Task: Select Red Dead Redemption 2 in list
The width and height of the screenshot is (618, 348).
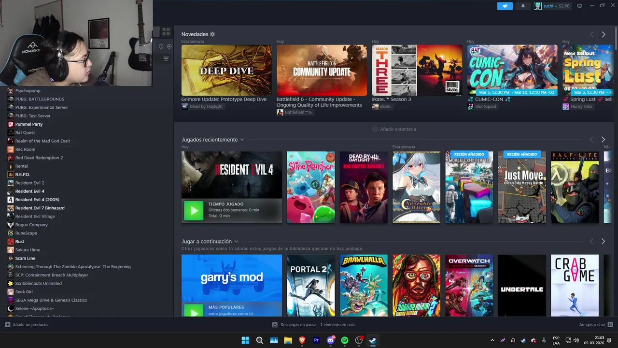Action: [x=39, y=158]
